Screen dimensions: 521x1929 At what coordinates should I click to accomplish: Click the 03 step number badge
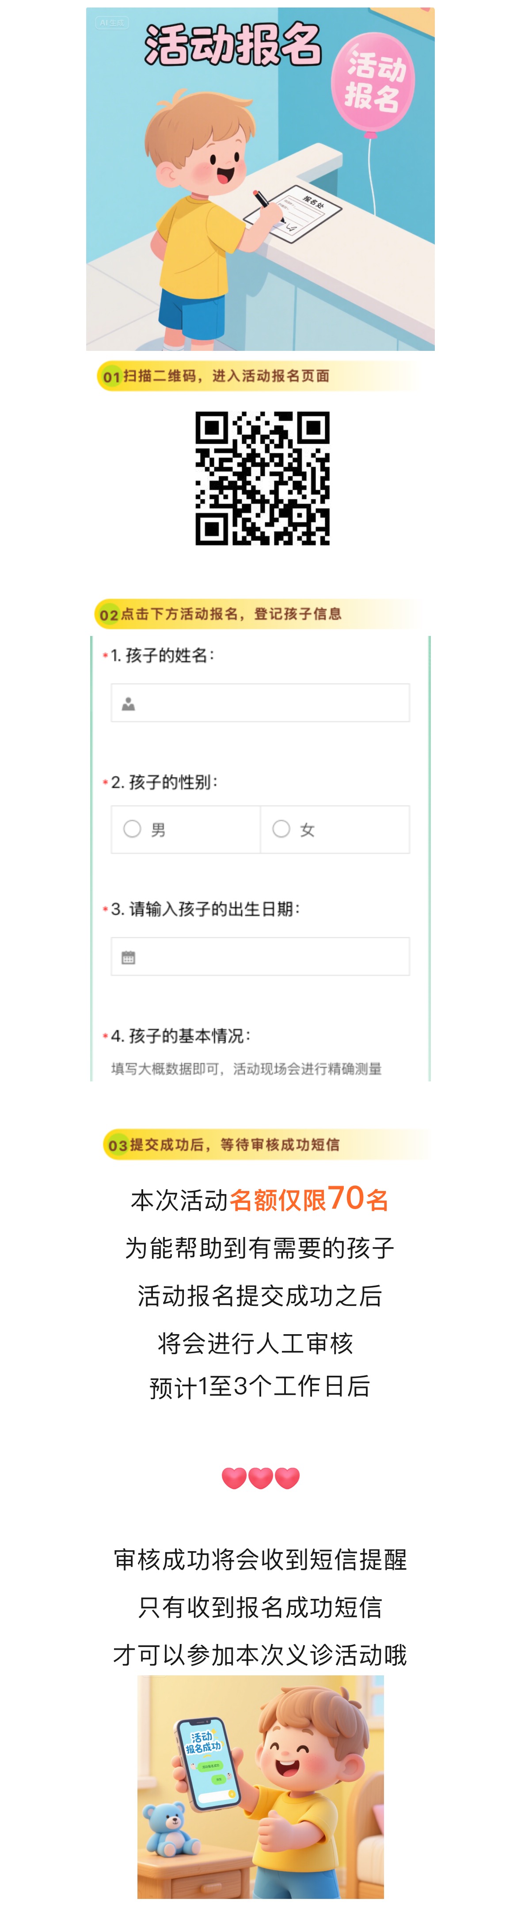[118, 1145]
